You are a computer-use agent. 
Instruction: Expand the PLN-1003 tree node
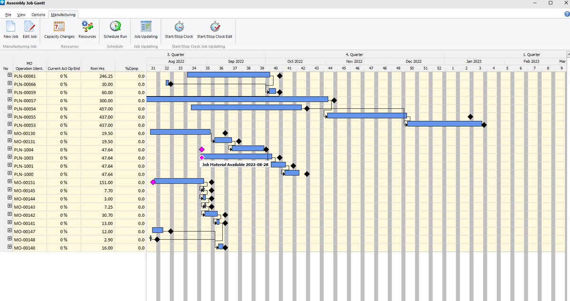[9, 157]
